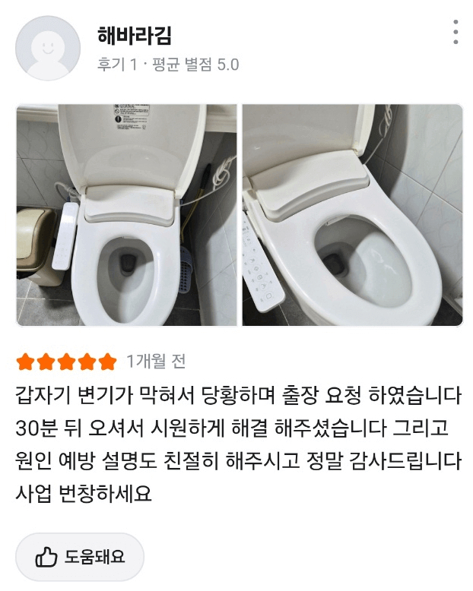Open the three-dot more options menu
The width and height of the screenshot is (473, 591).
click(456, 32)
